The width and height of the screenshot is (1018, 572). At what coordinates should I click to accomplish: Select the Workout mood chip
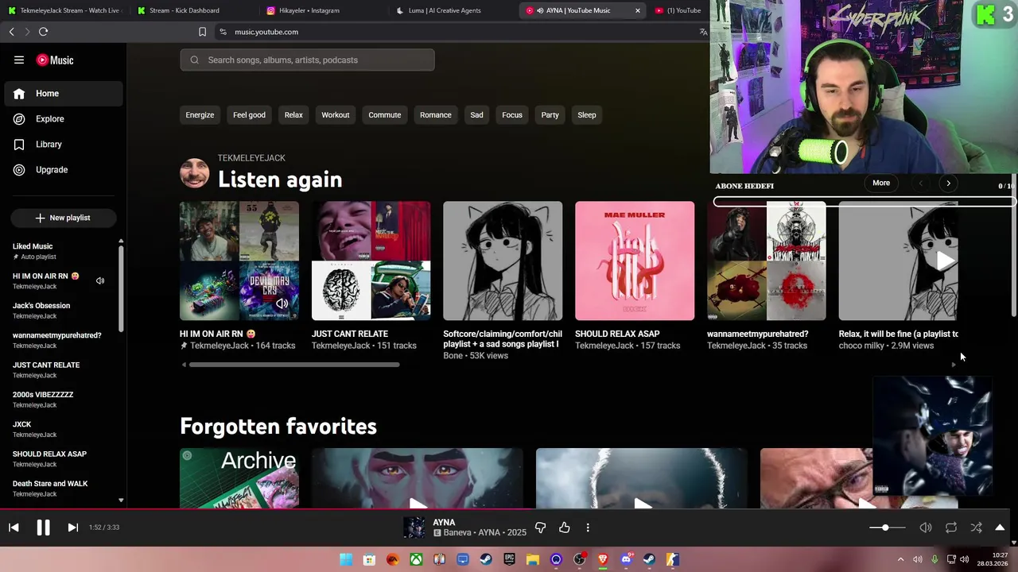pos(336,115)
